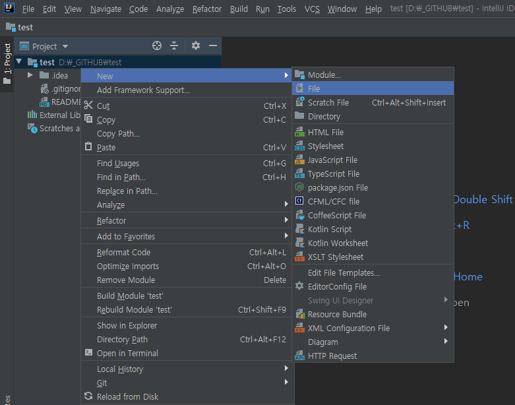Click the Open in Terminal icon
This screenshot has height=405, width=515.
88,352
